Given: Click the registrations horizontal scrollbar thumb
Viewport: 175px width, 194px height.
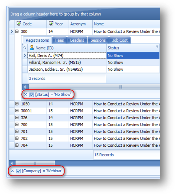Looking at the screenshot, I should pos(94,87).
